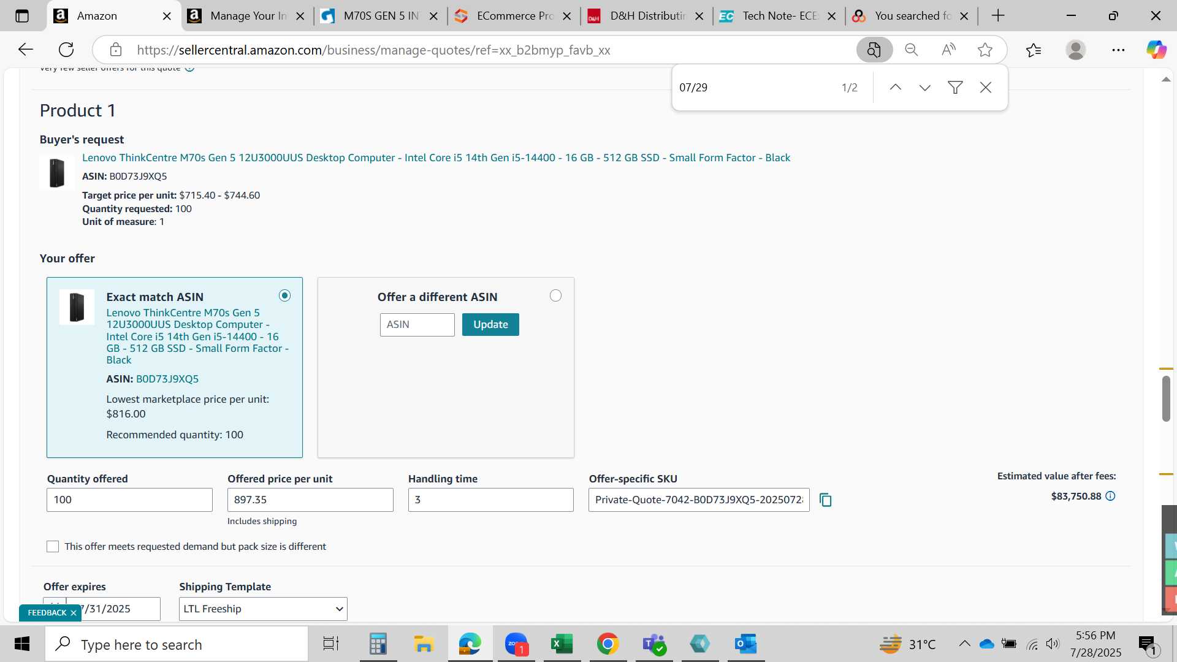This screenshot has height=662, width=1177.
Task: Open the zoom magnifier in address bar
Action: click(912, 50)
